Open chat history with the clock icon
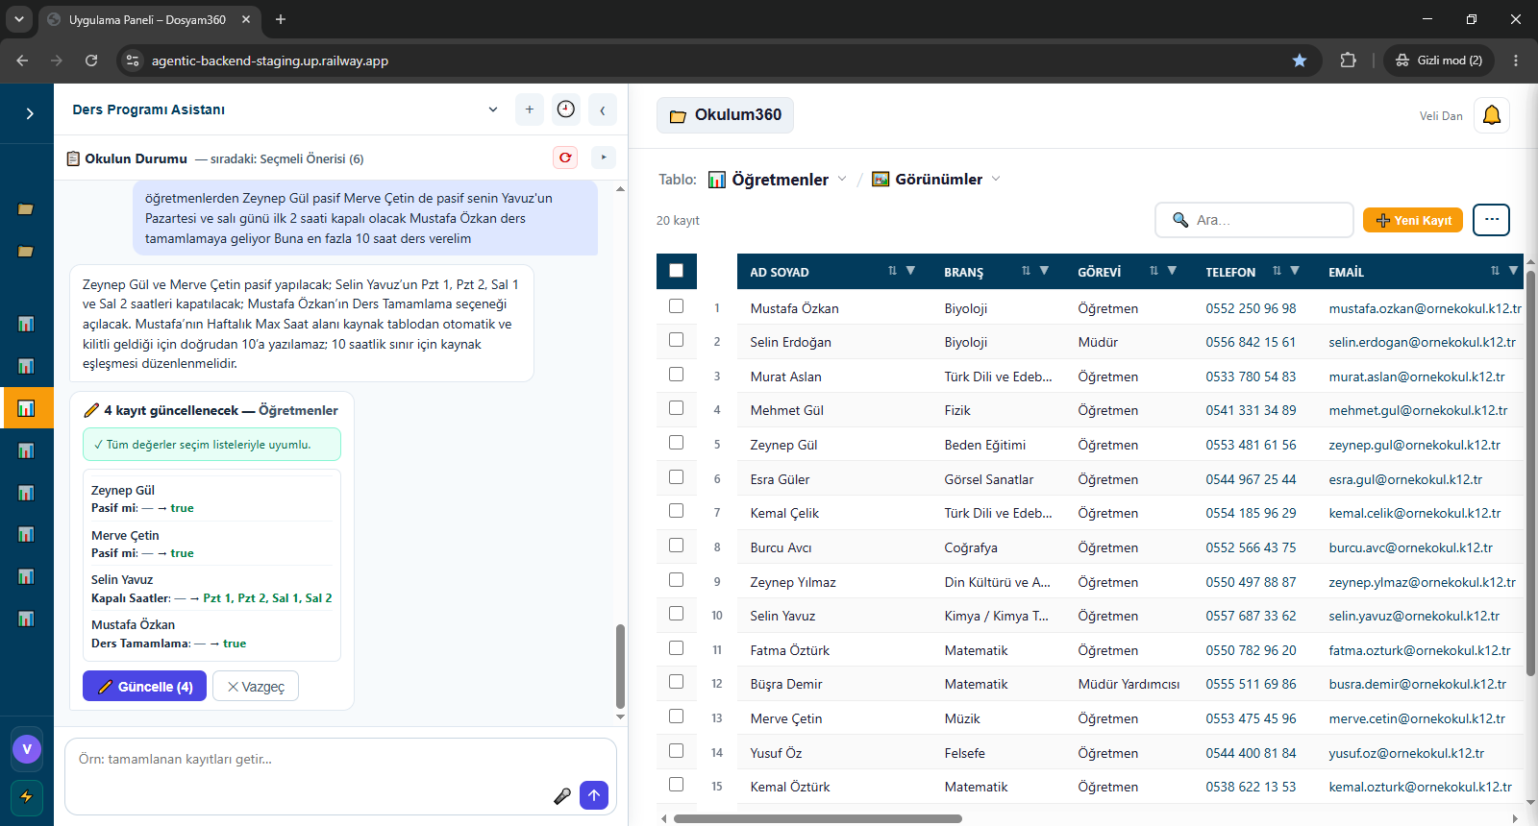Screen dimensions: 1538x826 coord(566,109)
